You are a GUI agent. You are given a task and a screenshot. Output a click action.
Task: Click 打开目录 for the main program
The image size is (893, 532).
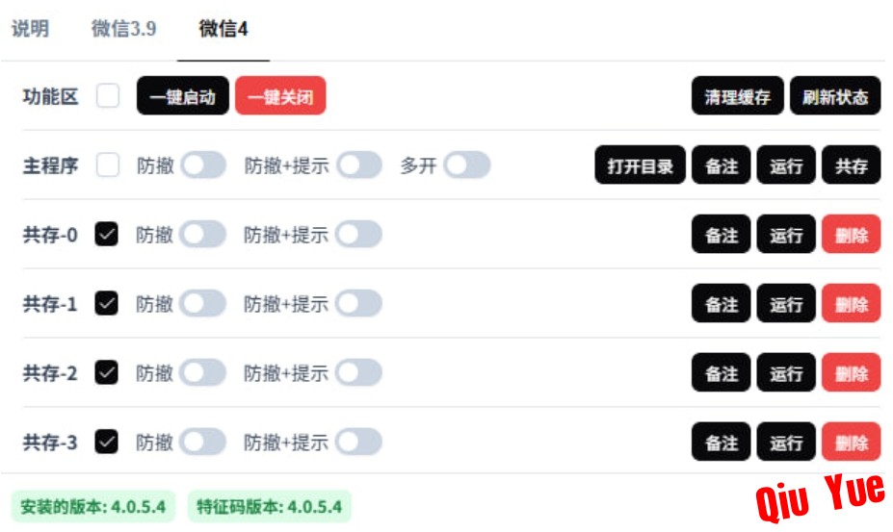(641, 165)
